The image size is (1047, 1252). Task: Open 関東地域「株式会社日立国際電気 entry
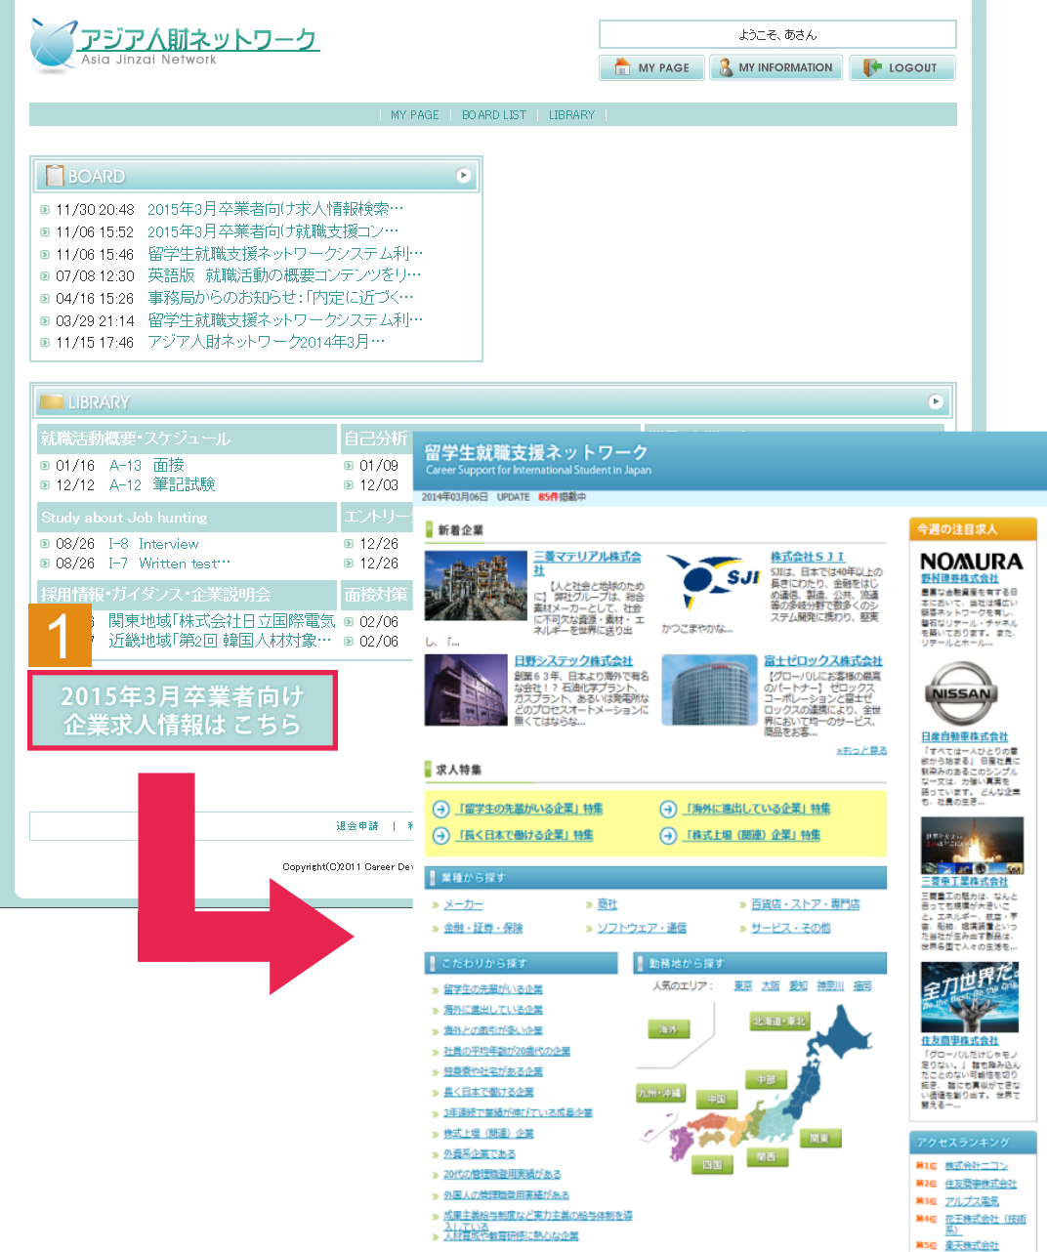(222, 621)
